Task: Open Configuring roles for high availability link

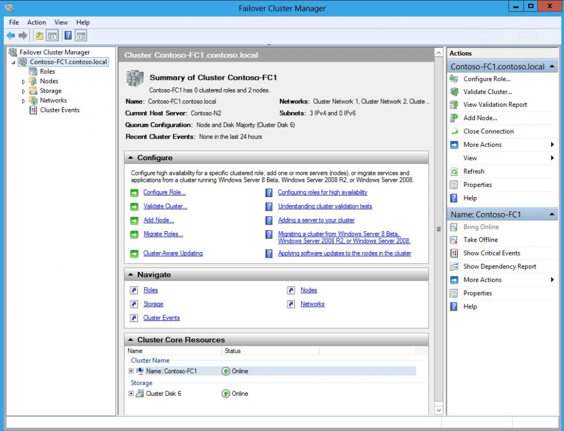Action: pyautogui.click(x=322, y=192)
